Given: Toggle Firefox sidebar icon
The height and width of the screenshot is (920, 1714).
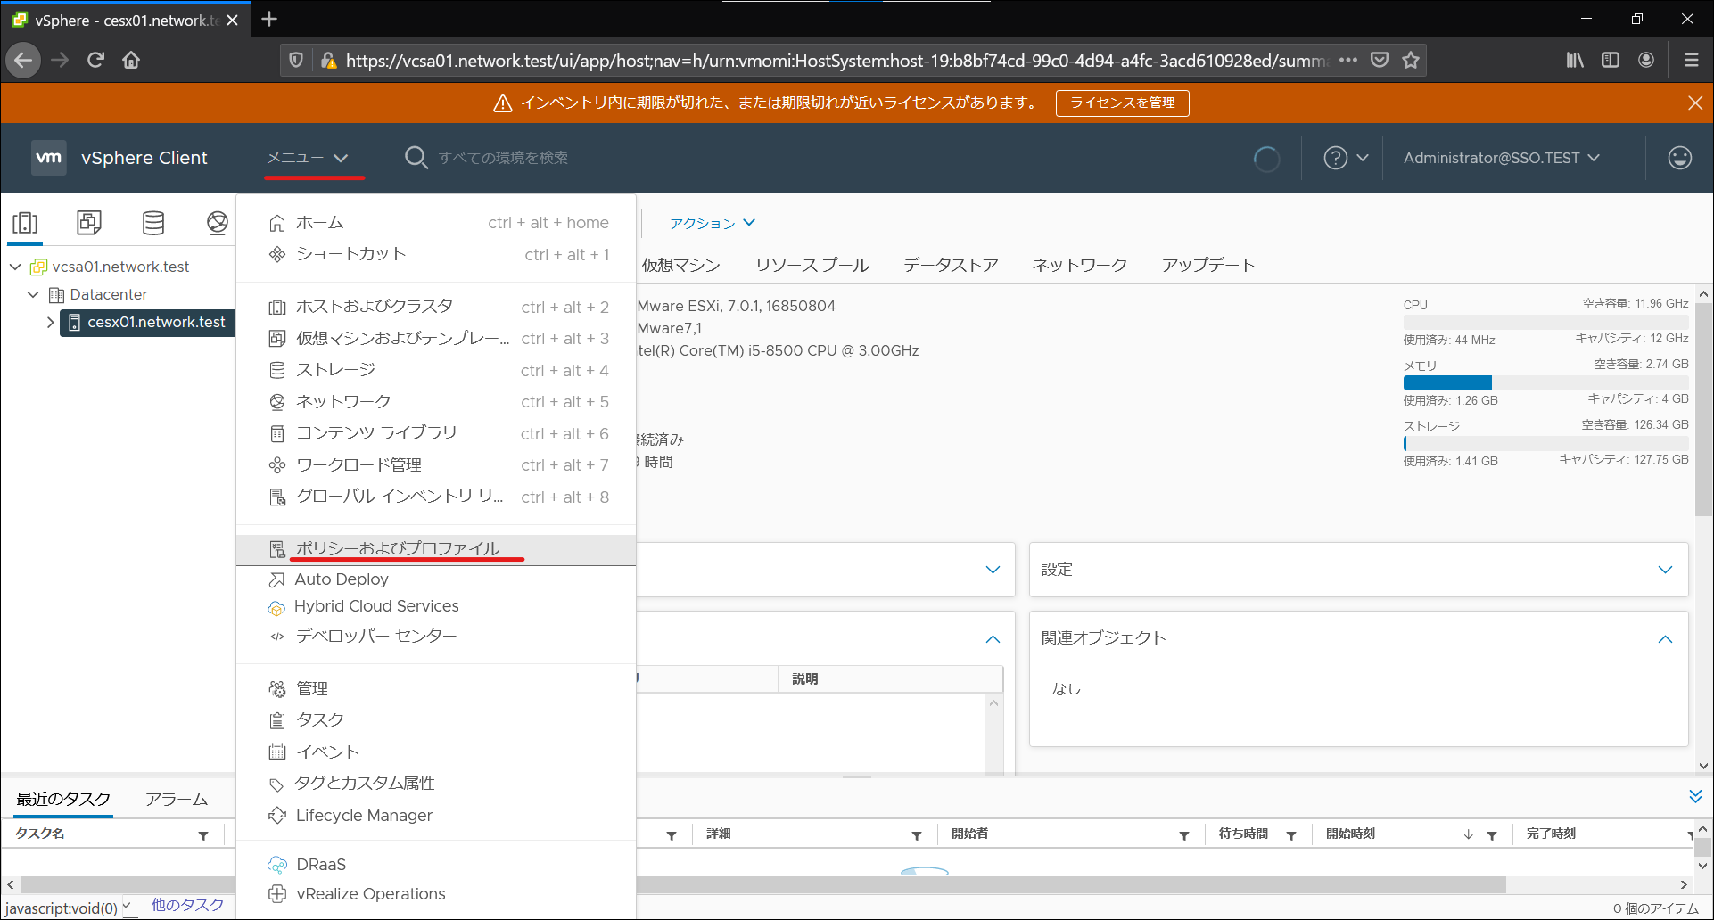Looking at the screenshot, I should 1611,60.
